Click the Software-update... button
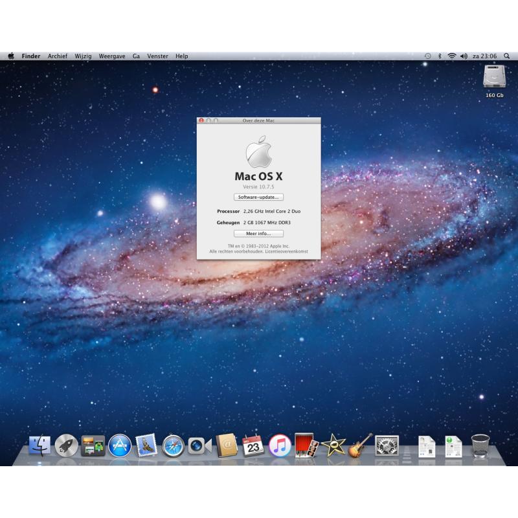The width and height of the screenshot is (518, 518). pos(258,197)
